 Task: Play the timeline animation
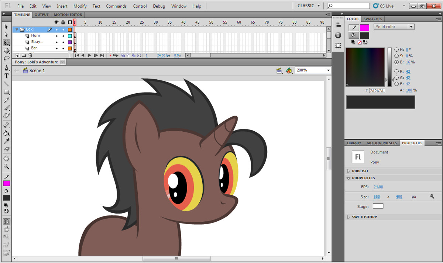[x=89, y=55]
